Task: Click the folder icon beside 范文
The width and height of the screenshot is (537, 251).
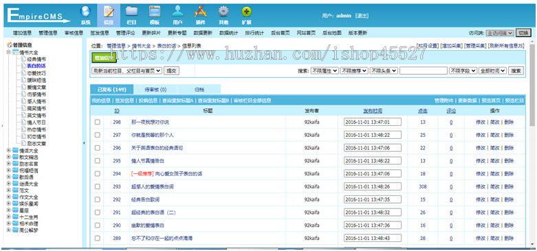Action: click(15, 190)
